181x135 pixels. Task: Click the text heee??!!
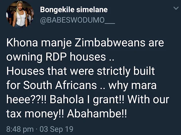click(26, 100)
